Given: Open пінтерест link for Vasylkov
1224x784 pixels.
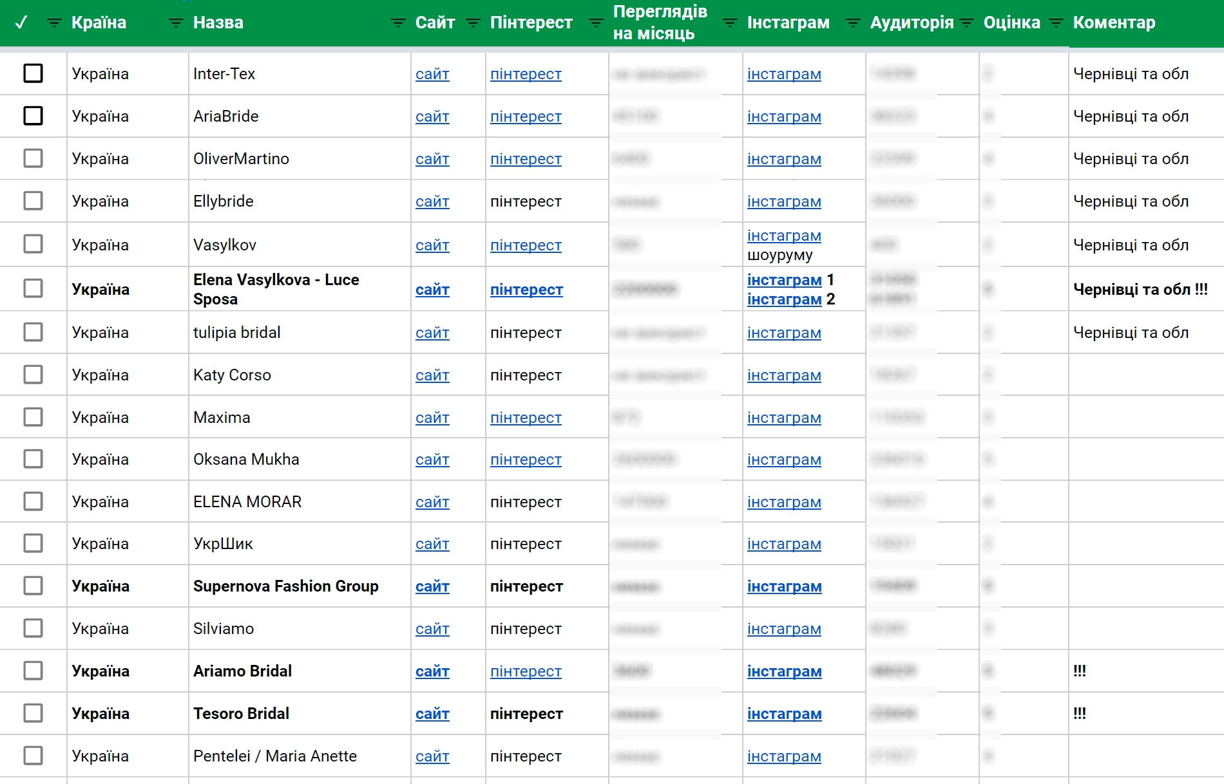Looking at the screenshot, I should (526, 245).
